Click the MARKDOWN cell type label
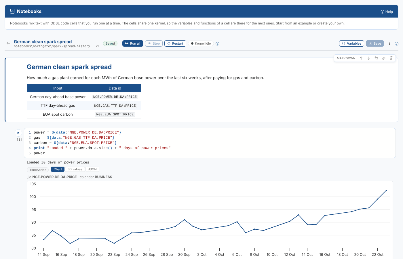This screenshot has width=403, height=259. point(346,58)
